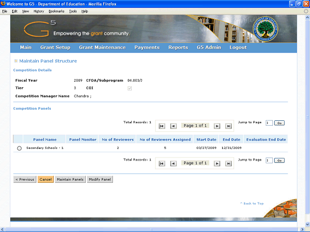The height and width of the screenshot is (232, 310).
Task: Go to previous page in upper pager
Action: click(173, 126)
